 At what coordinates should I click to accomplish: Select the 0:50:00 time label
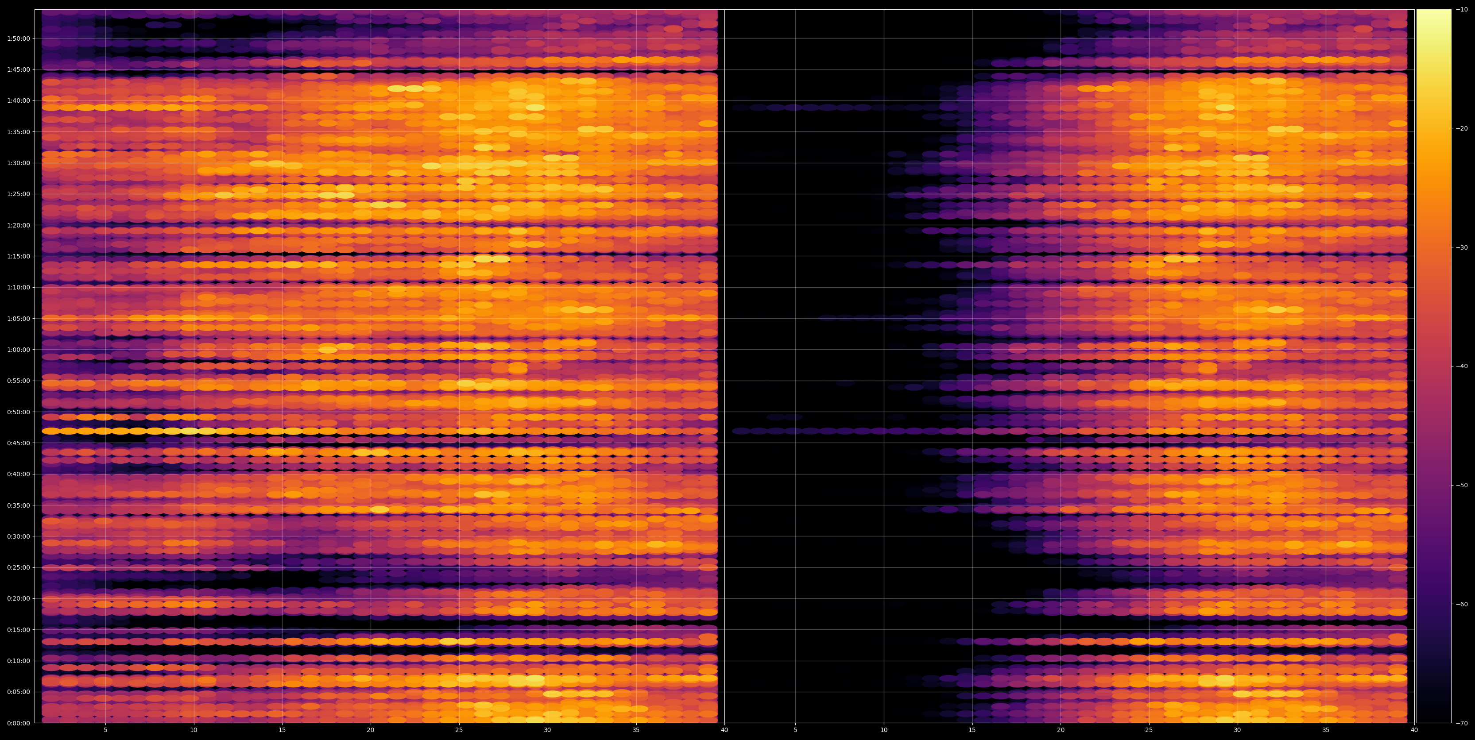tap(18, 412)
